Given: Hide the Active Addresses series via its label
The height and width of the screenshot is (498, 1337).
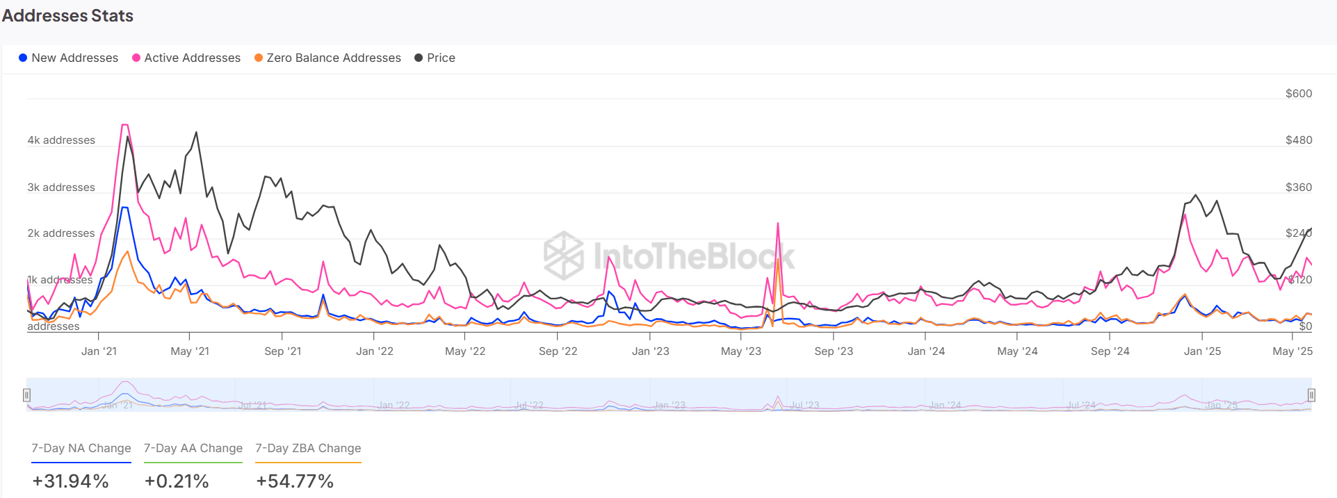Looking at the screenshot, I should click(x=192, y=58).
